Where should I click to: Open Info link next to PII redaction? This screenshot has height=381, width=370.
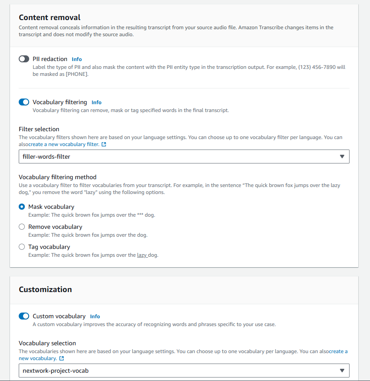(77, 59)
